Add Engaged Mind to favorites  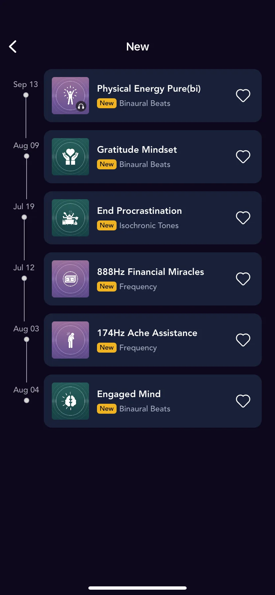(x=243, y=401)
